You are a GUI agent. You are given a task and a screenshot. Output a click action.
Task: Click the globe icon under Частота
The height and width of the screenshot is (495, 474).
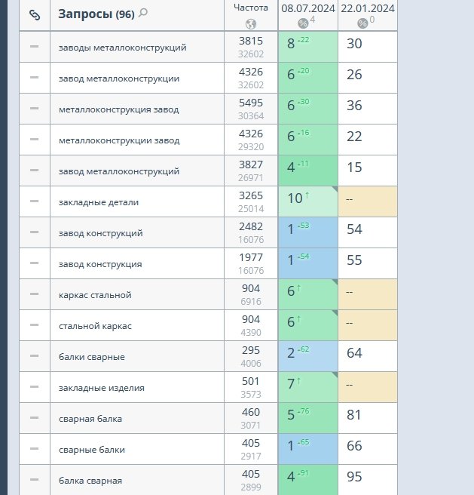tap(251, 23)
